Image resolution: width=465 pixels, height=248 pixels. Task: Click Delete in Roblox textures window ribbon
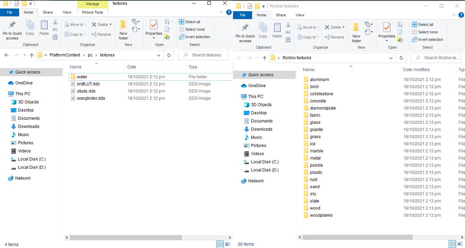pos(334,27)
